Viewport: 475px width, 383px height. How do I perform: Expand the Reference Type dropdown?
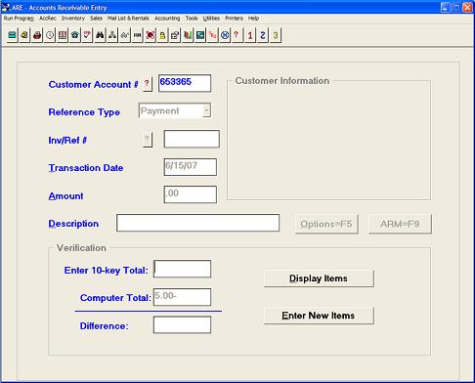point(206,110)
